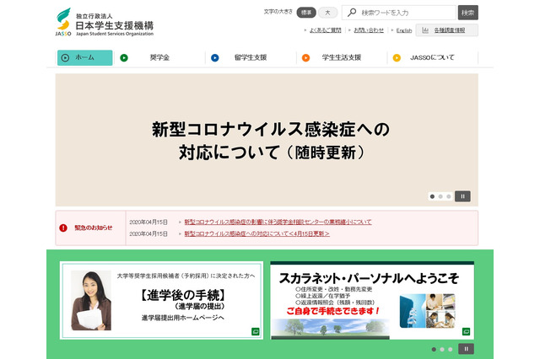Open the 進学後の手続 banner
540x359 pixels.
click(x=161, y=300)
